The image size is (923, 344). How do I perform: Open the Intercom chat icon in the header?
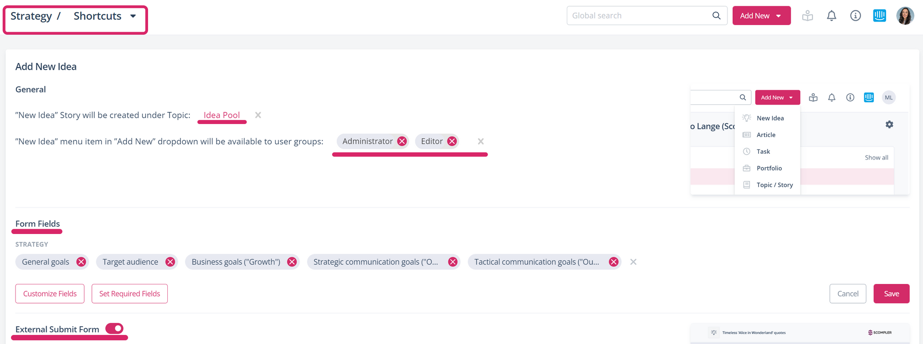point(879,16)
